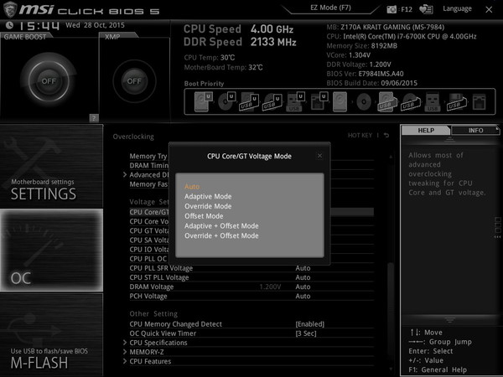The height and width of the screenshot is (377, 503).
Task: Switch to the HELP tab
Action: (x=426, y=131)
